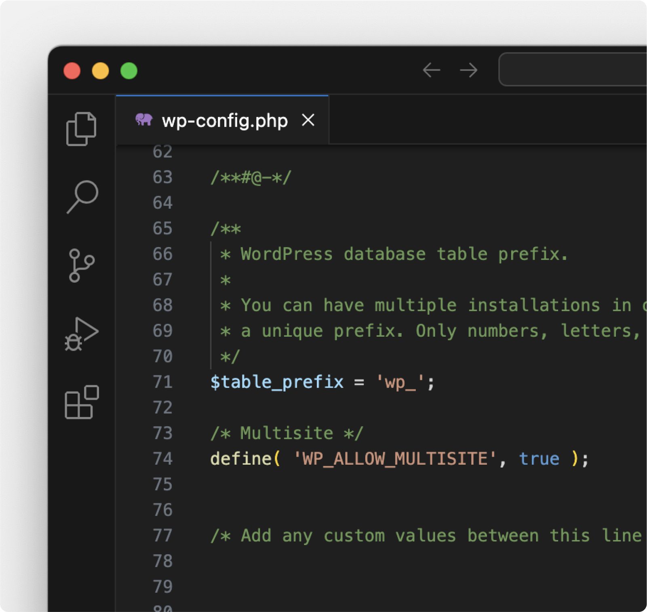Click the /**#@-*/ comment on line 63
647x612 pixels.
click(251, 178)
